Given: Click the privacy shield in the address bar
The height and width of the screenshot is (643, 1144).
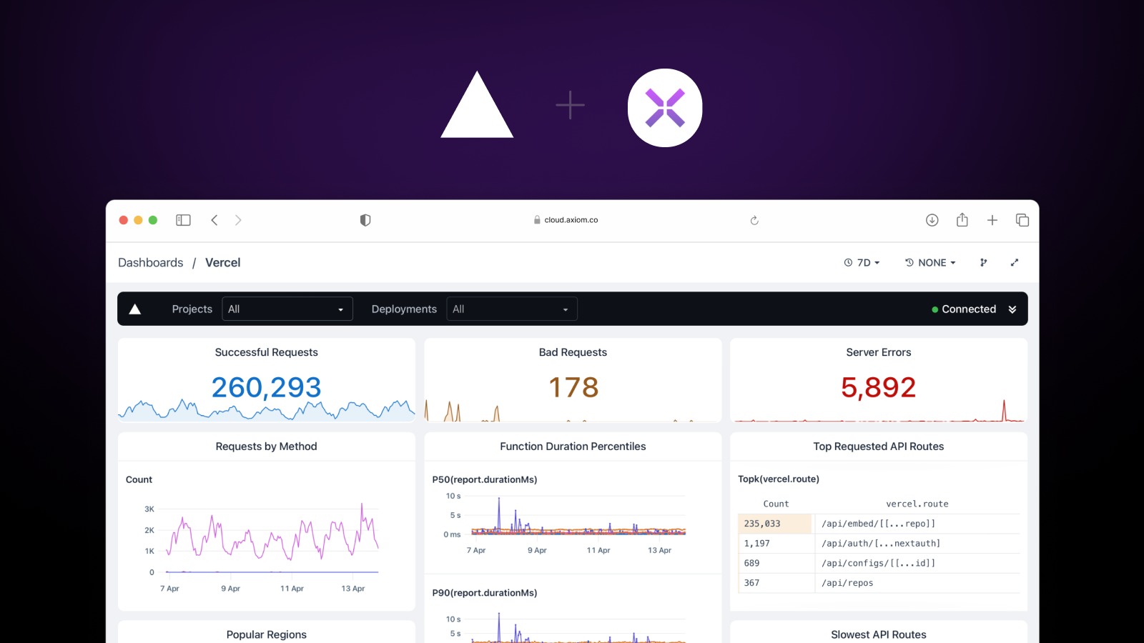Looking at the screenshot, I should pos(365,220).
